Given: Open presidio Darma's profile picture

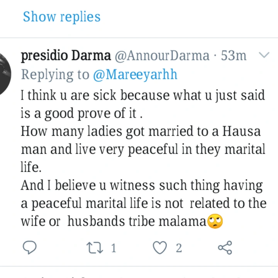Looking at the screenshot, I should 4,75.
